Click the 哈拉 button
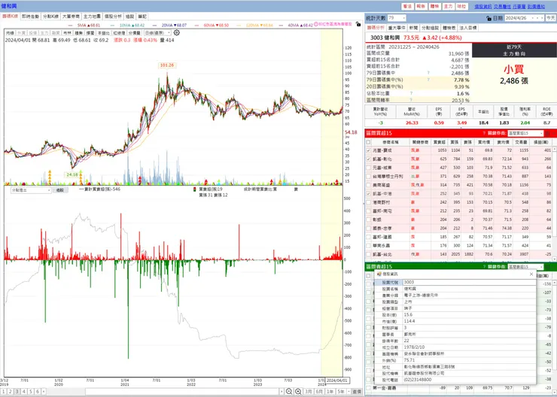This screenshot has height=397, width=557. 462,7
